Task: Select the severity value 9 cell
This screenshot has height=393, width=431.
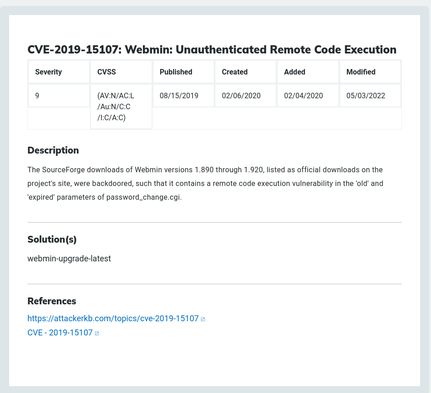Action: (37, 96)
